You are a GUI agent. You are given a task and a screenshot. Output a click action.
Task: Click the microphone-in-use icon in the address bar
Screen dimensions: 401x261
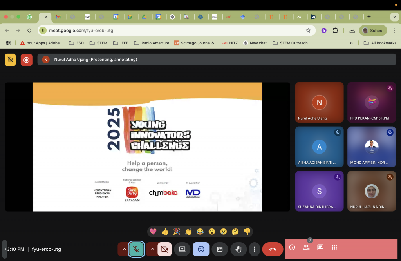[x=43, y=31]
